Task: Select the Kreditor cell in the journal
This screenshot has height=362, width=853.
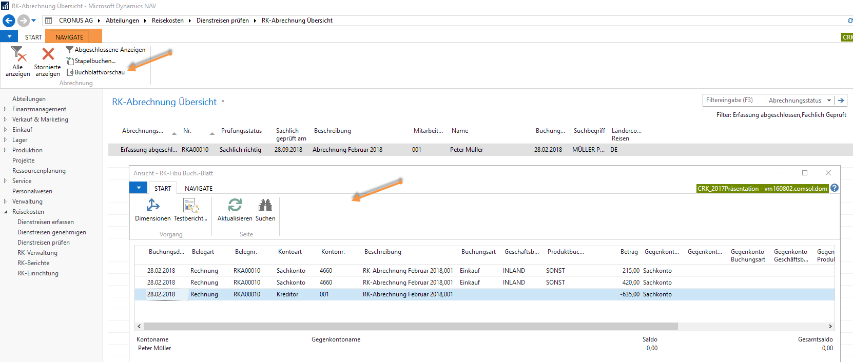Action: point(287,294)
